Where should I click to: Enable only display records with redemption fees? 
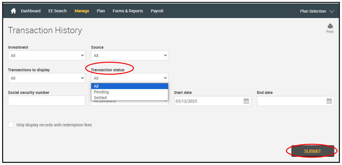tap(11, 125)
